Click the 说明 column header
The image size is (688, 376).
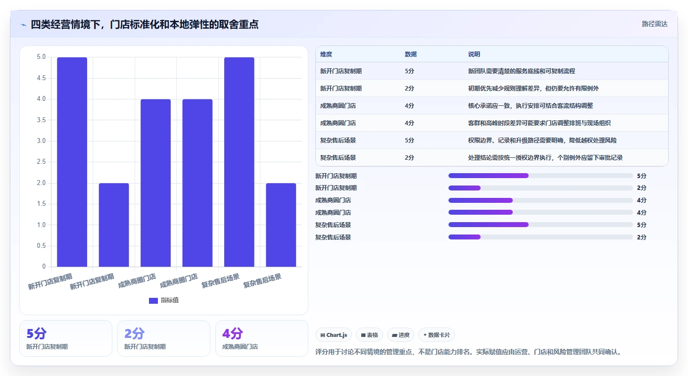pos(474,54)
